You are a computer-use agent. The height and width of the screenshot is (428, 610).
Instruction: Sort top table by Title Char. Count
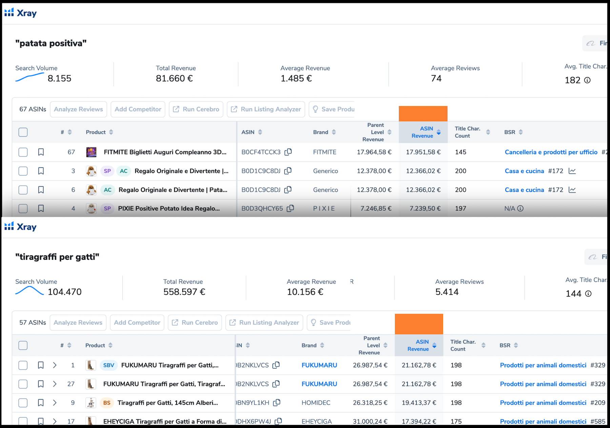pos(488,132)
